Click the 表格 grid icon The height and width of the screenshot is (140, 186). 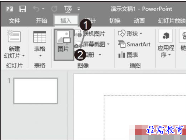pos(40,37)
